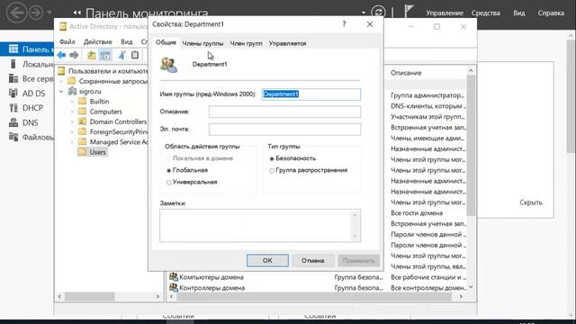Expand the ForeignSecurityPrincipals node
The width and height of the screenshot is (576, 324).
pyautogui.click(x=72, y=132)
